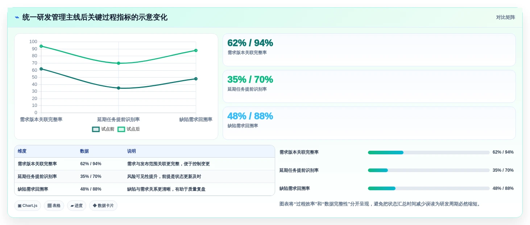This screenshot has width=530, height=225.
Task: Click the chart x-axis label 延期任务提前识别率
Action: coord(119,120)
